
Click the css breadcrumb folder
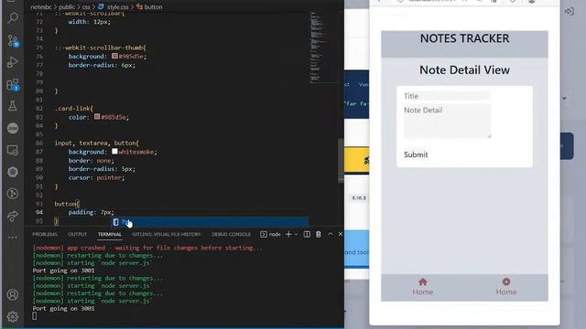coord(86,6)
